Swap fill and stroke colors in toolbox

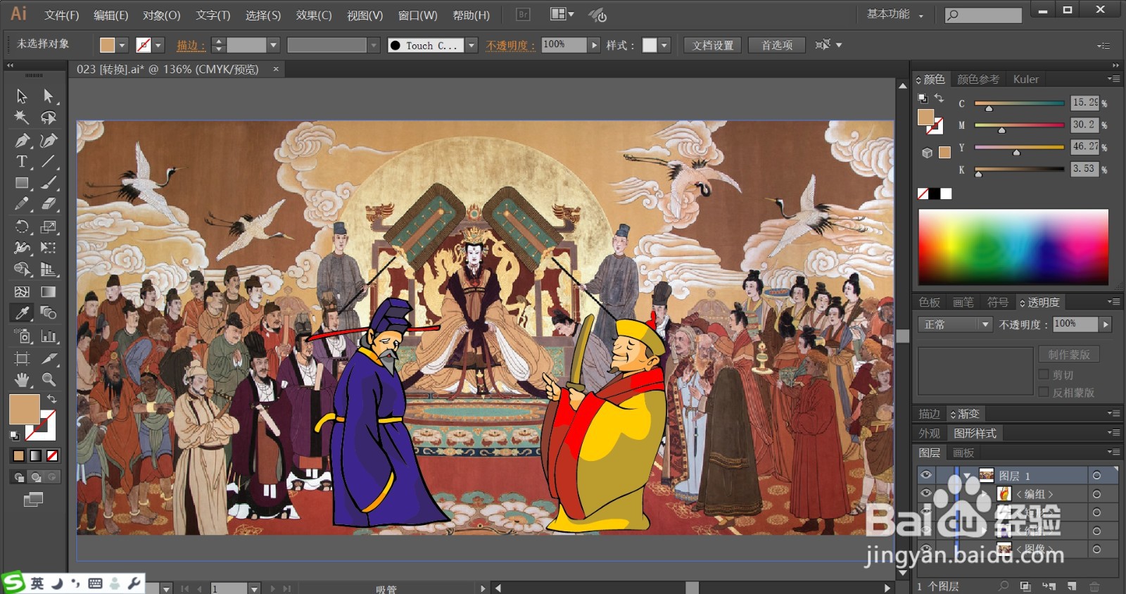click(52, 398)
